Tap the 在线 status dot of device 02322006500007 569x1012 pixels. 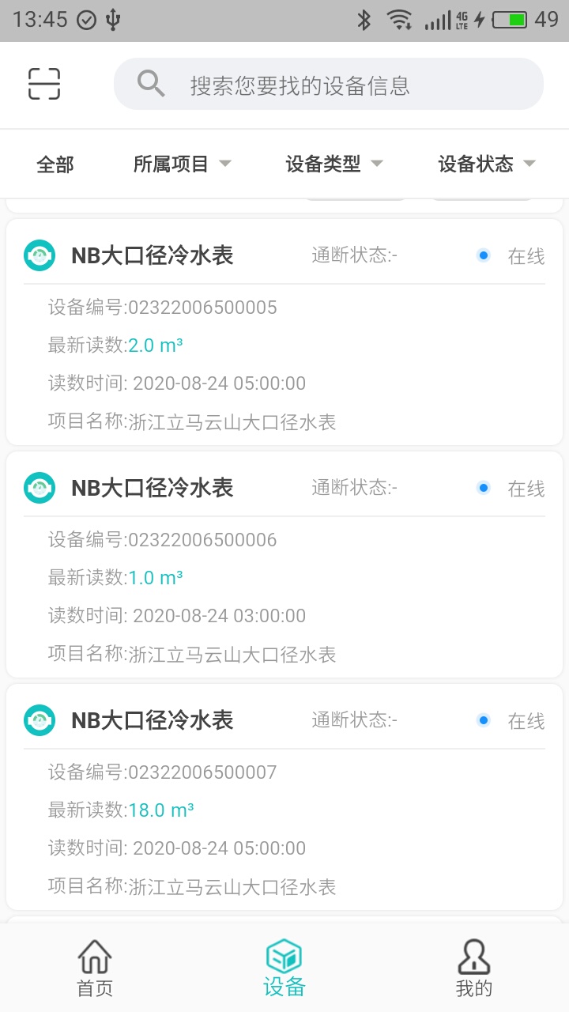pyautogui.click(x=484, y=720)
